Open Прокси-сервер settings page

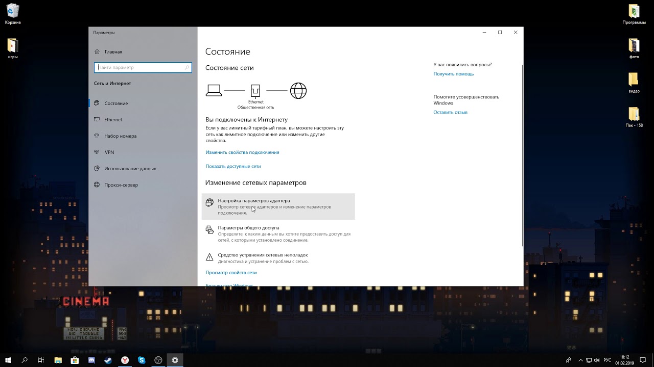pyautogui.click(x=143, y=185)
